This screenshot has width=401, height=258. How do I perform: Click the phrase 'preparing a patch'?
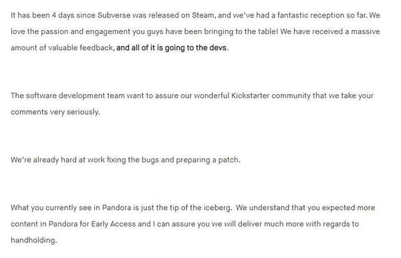coord(208,160)
